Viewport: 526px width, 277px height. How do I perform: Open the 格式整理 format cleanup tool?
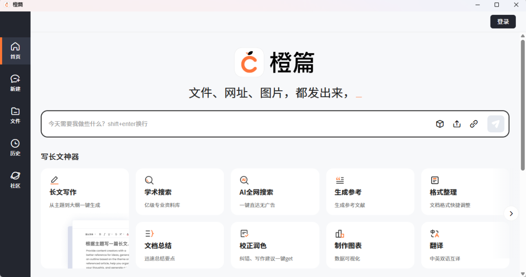[x=465, y=192]
